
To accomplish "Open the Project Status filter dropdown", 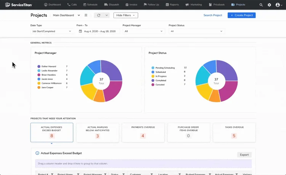I will pos(196,31).
